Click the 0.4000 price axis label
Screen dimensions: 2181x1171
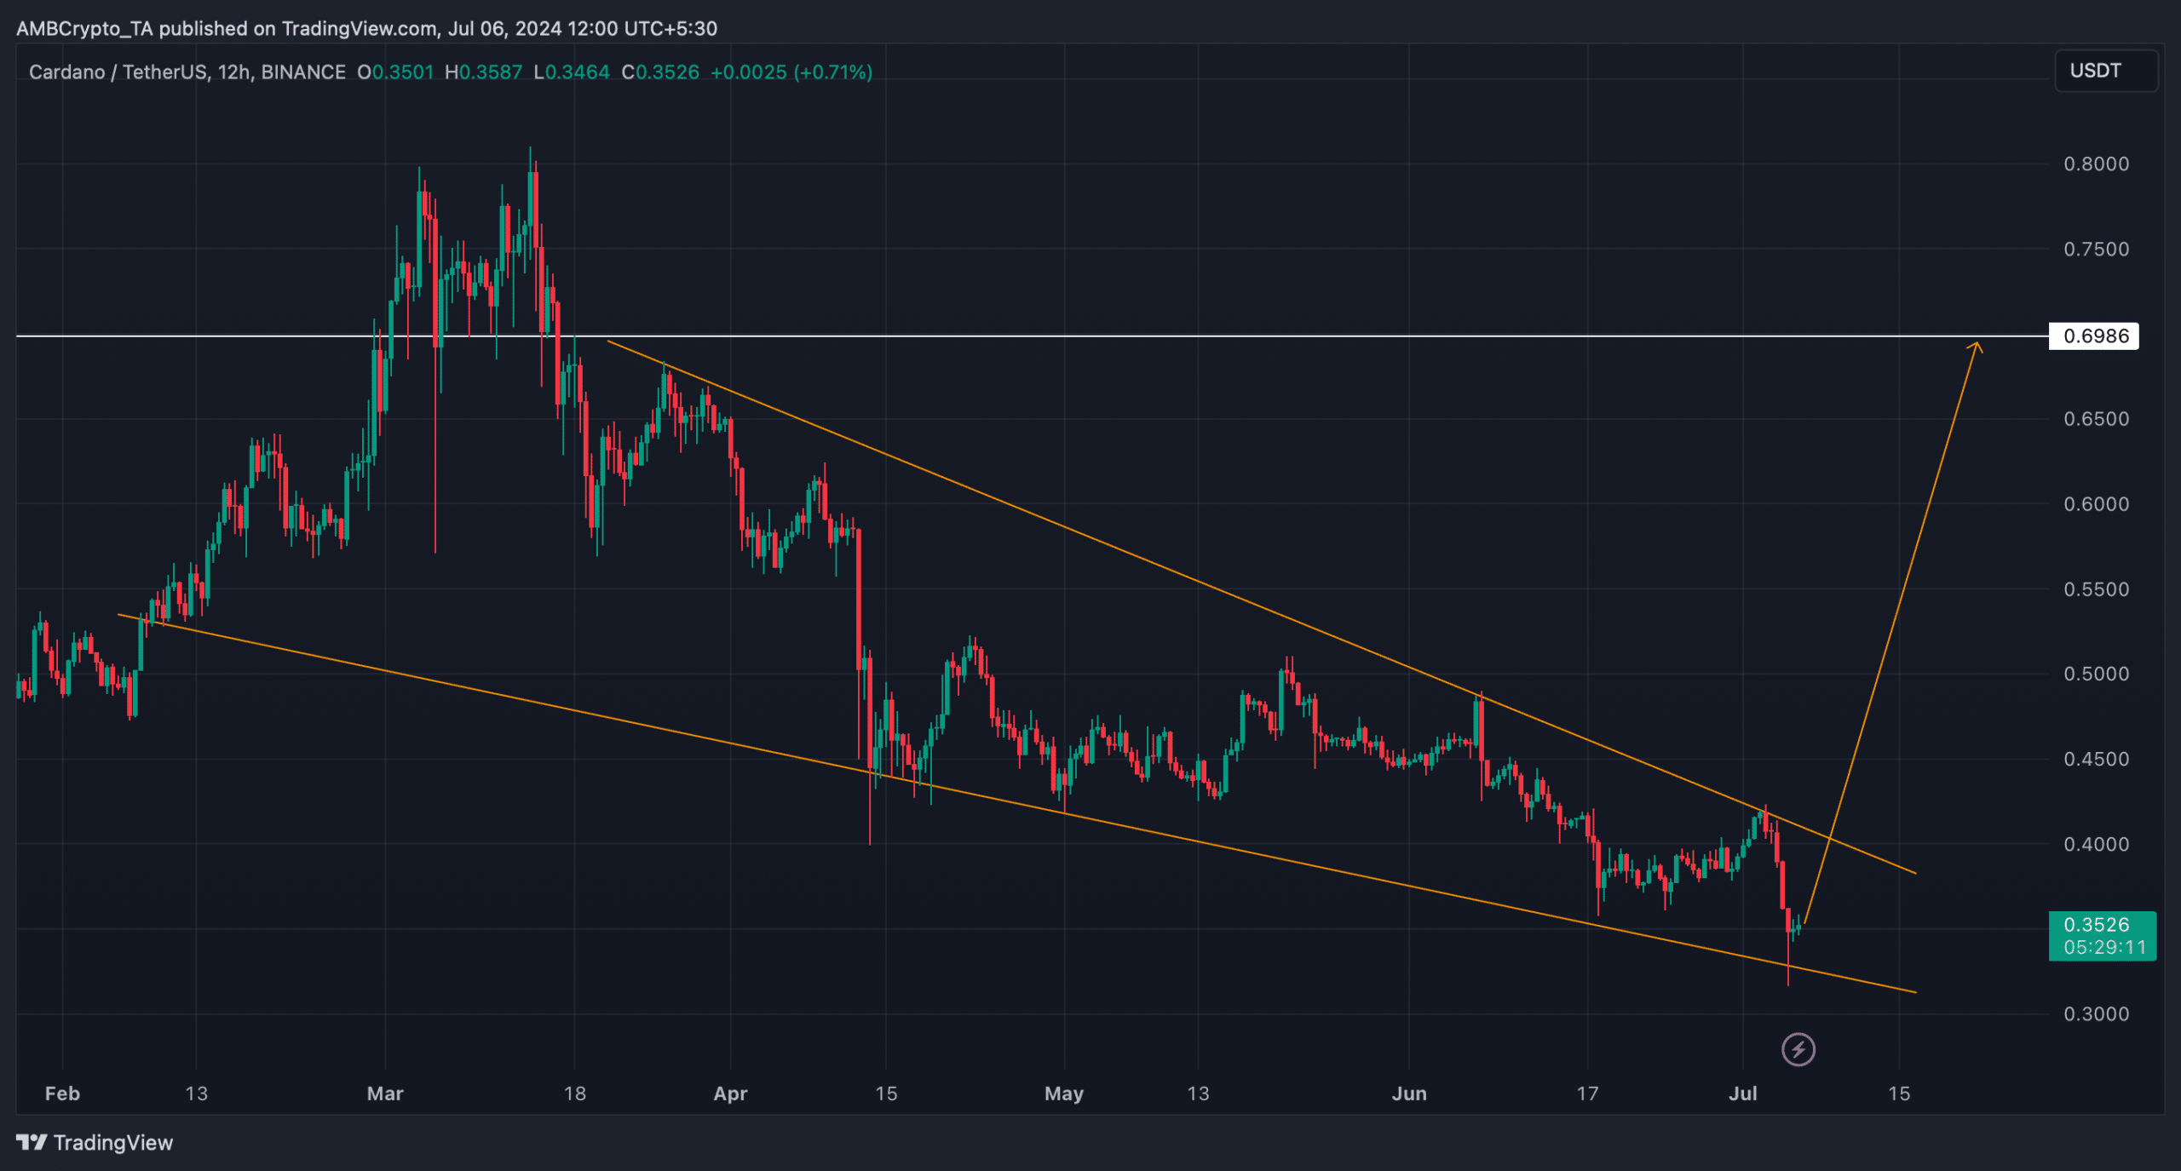click(x=2096, y=844)
